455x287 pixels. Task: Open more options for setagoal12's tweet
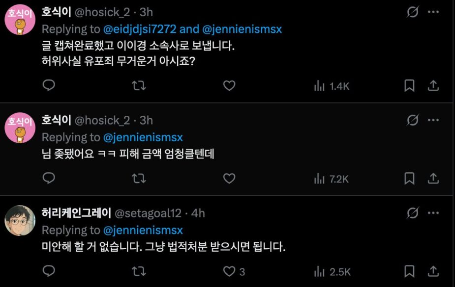click(434, 212)
